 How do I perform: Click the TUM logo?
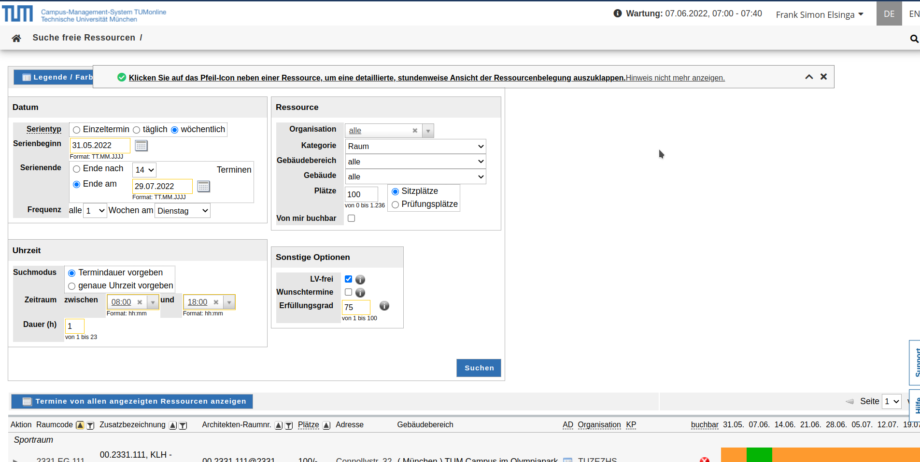click(x=17, y=14)
